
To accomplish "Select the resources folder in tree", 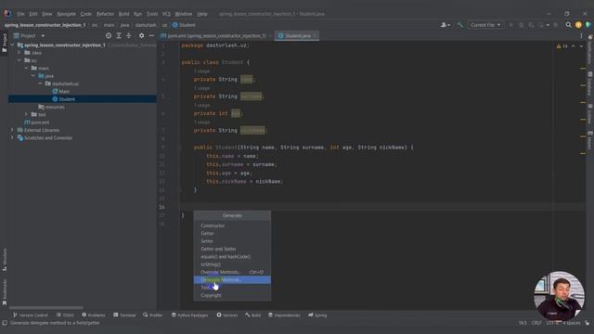I will [x=51, y=107].
